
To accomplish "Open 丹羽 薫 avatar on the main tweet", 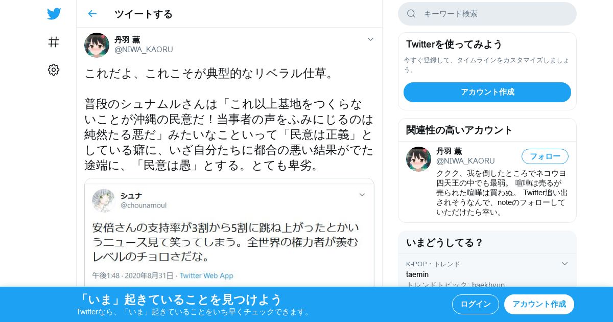I will coord(97,45).
